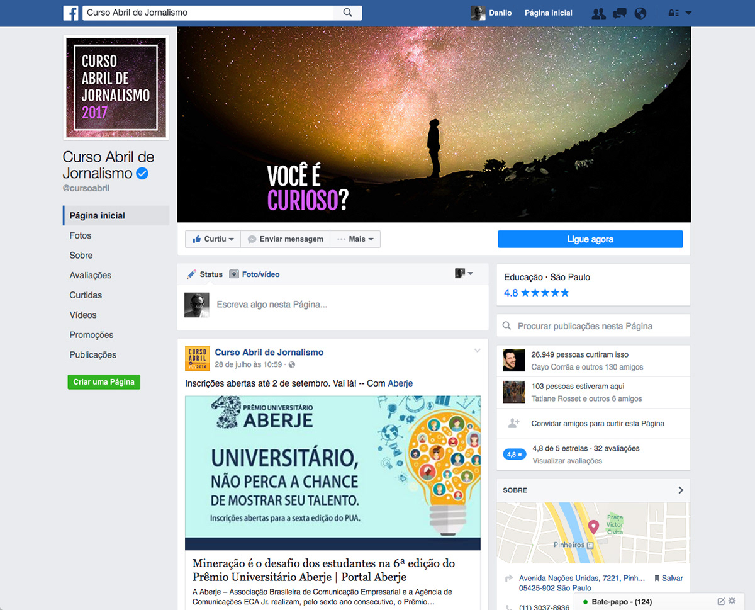Click the camera icon next to Foto/vídeo

point(234,274)
